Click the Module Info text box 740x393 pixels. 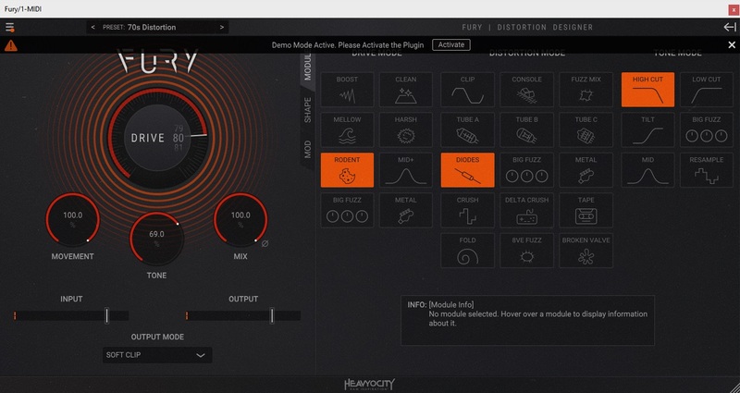click(527, 320)
